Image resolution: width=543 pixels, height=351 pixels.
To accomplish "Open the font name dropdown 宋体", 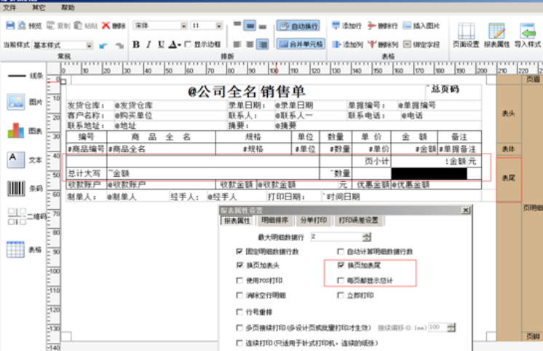I will click(x=184, y=25).
